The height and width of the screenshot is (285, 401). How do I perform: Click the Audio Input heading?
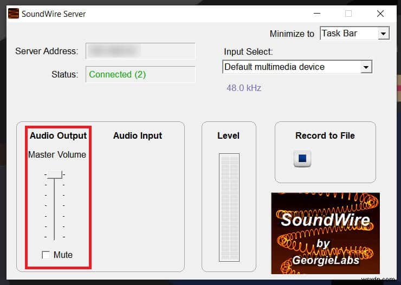138,135
